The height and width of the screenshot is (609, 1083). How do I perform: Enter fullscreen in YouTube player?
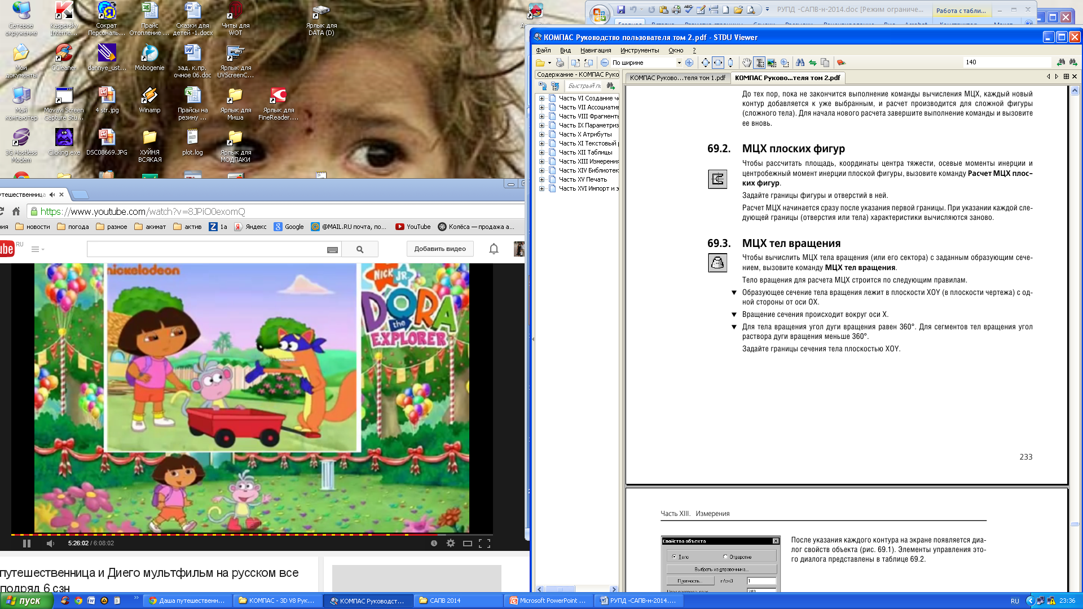pyautogui.click(x=485, y=543)
